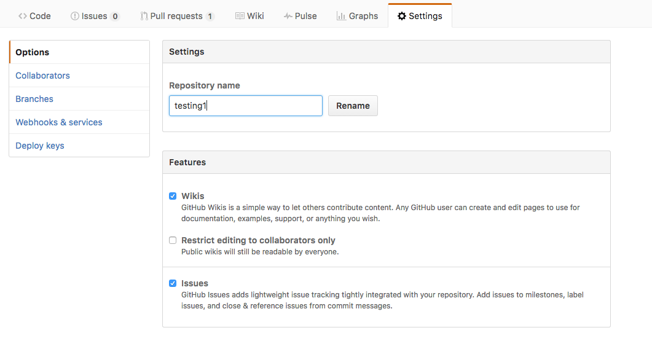Screen dimensions: 652x341
Task: Uncheck the Issues feature checkbox
Action: (x=173, y=283)
